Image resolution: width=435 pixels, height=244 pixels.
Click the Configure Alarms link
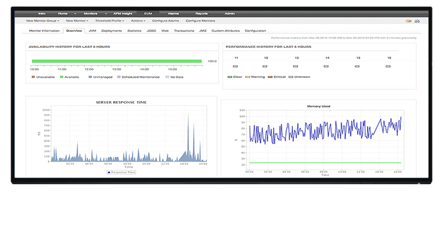point(166,21)
